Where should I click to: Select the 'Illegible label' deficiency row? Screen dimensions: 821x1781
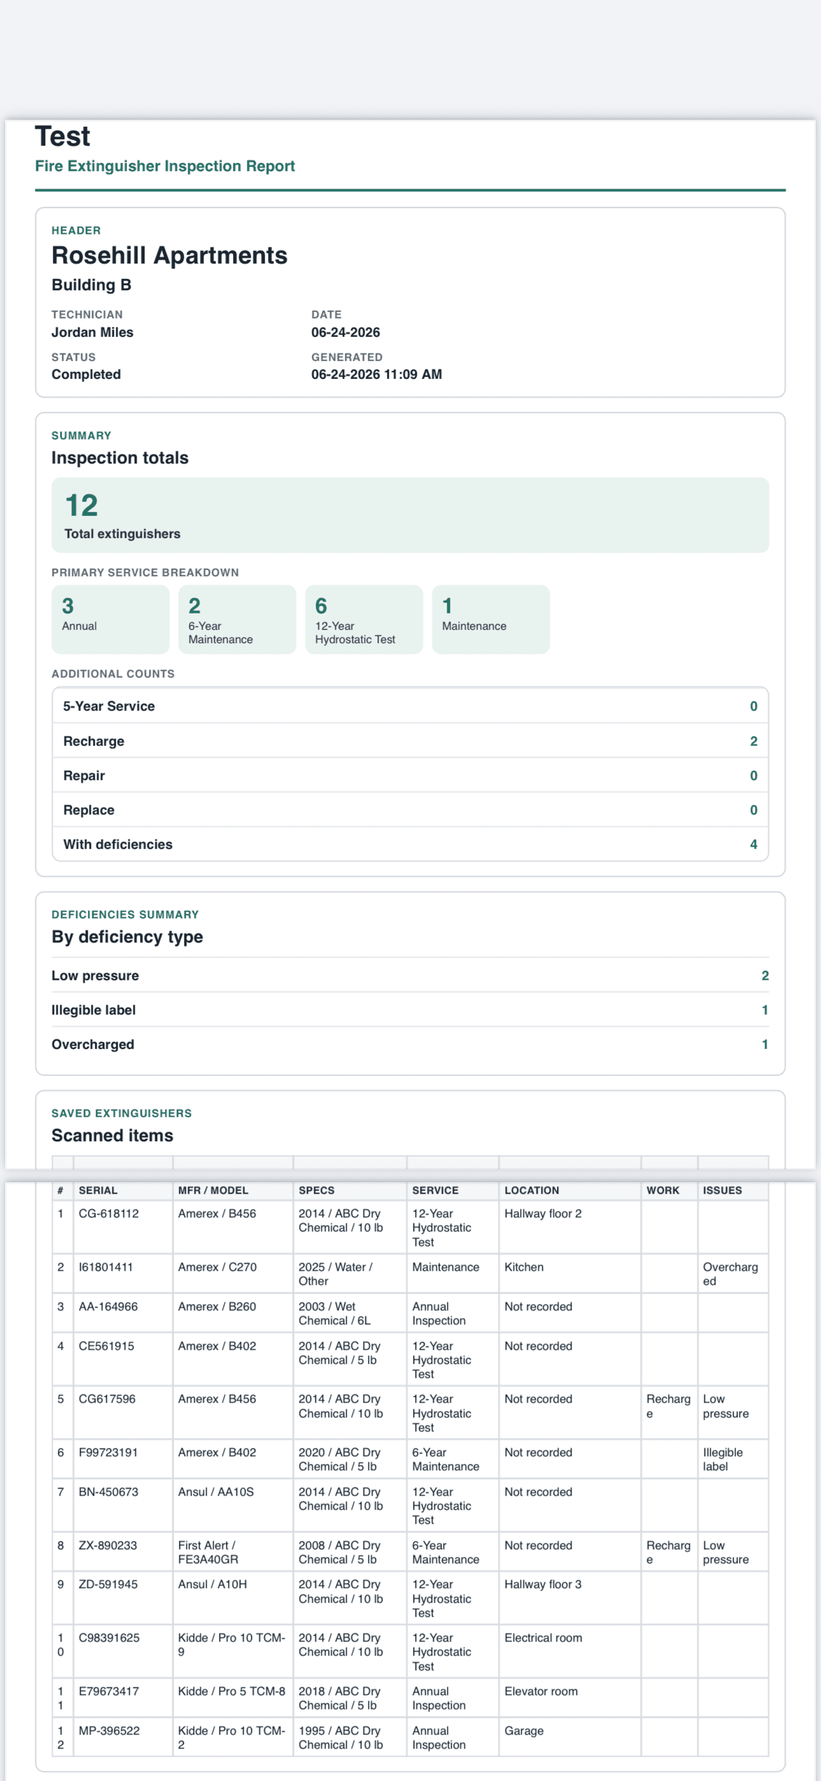(410, 1010)
